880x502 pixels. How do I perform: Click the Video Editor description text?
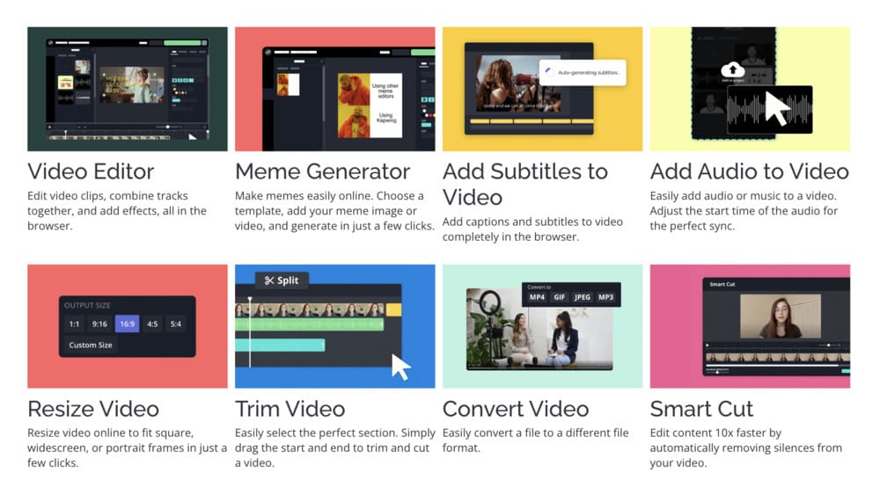click(117, 211)
